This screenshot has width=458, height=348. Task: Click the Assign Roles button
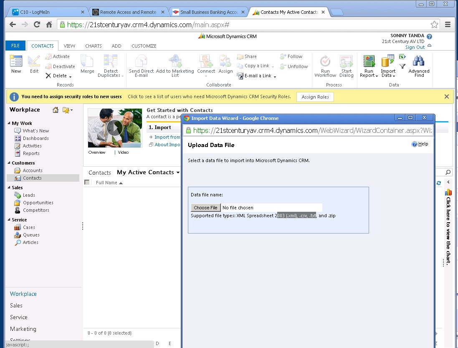(315, 97)
